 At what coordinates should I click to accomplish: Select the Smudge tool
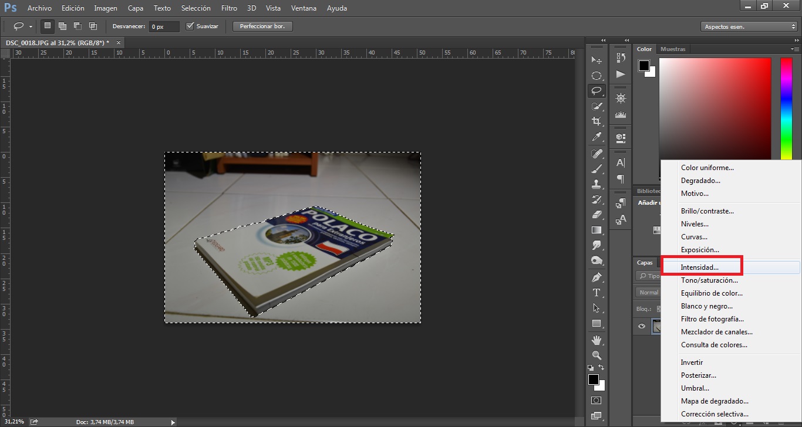point(597,245)
